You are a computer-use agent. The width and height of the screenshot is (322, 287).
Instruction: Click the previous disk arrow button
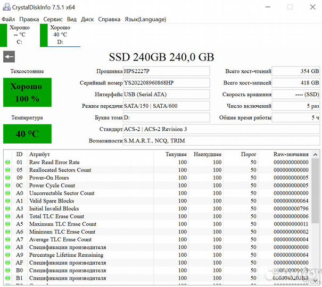pos(9,56)
